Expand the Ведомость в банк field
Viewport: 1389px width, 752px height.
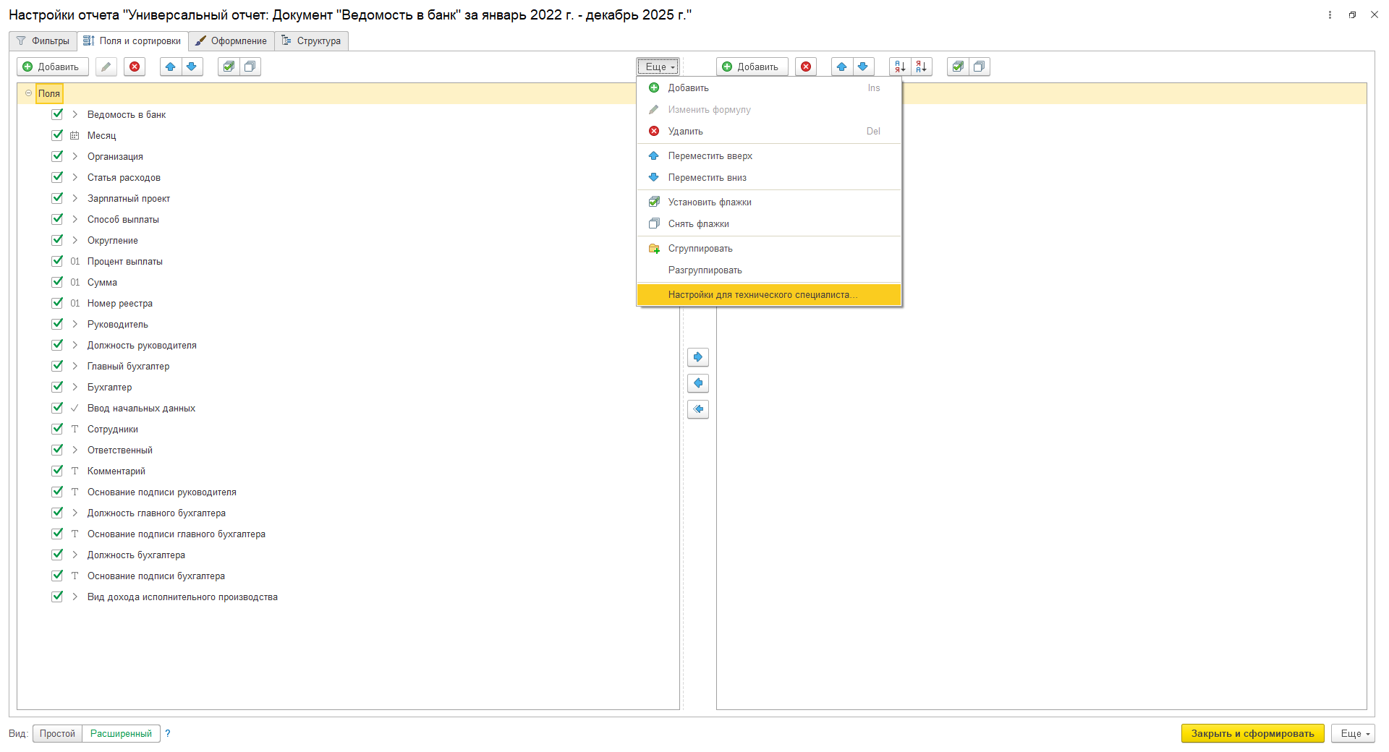(x=75, y=114)
